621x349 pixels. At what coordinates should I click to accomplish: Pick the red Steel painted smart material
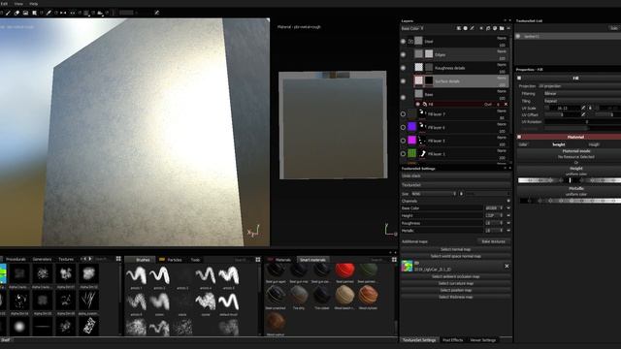coord(345,270)
